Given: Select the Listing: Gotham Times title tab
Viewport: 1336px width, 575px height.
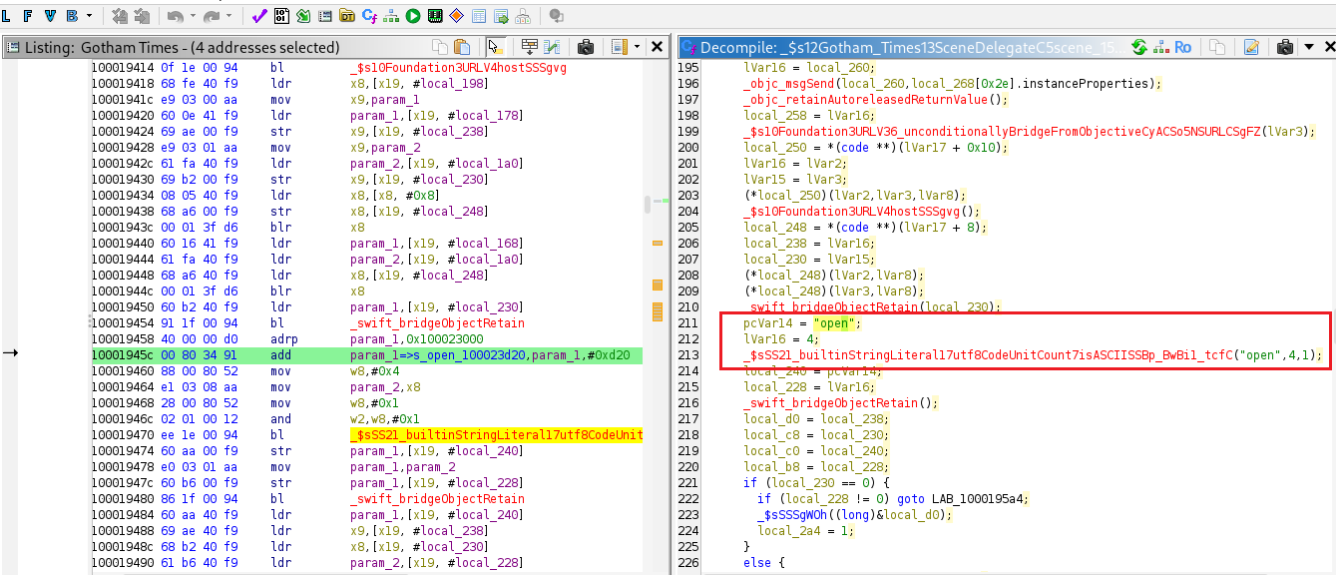Looking at the screenshot, I should click(x=182, y=47).
